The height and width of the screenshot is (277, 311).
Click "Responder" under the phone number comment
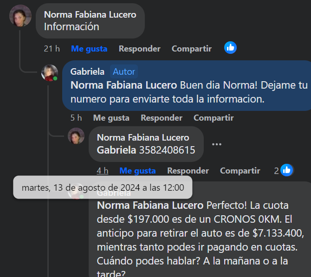pos(188,171)
